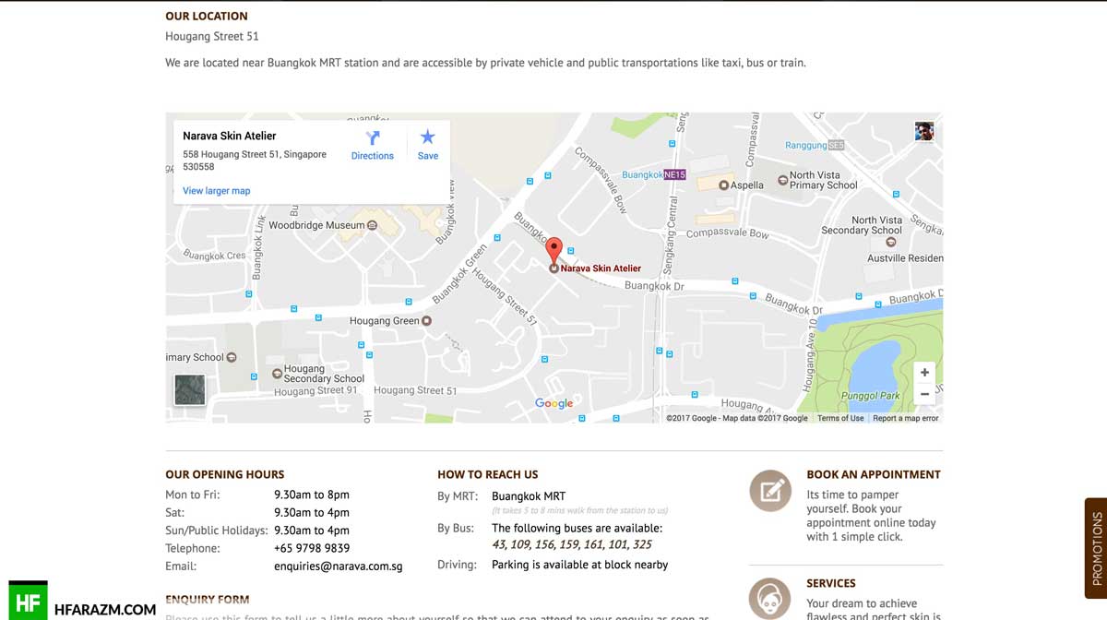Click the bus numbers list text

[x=572, y=544]
